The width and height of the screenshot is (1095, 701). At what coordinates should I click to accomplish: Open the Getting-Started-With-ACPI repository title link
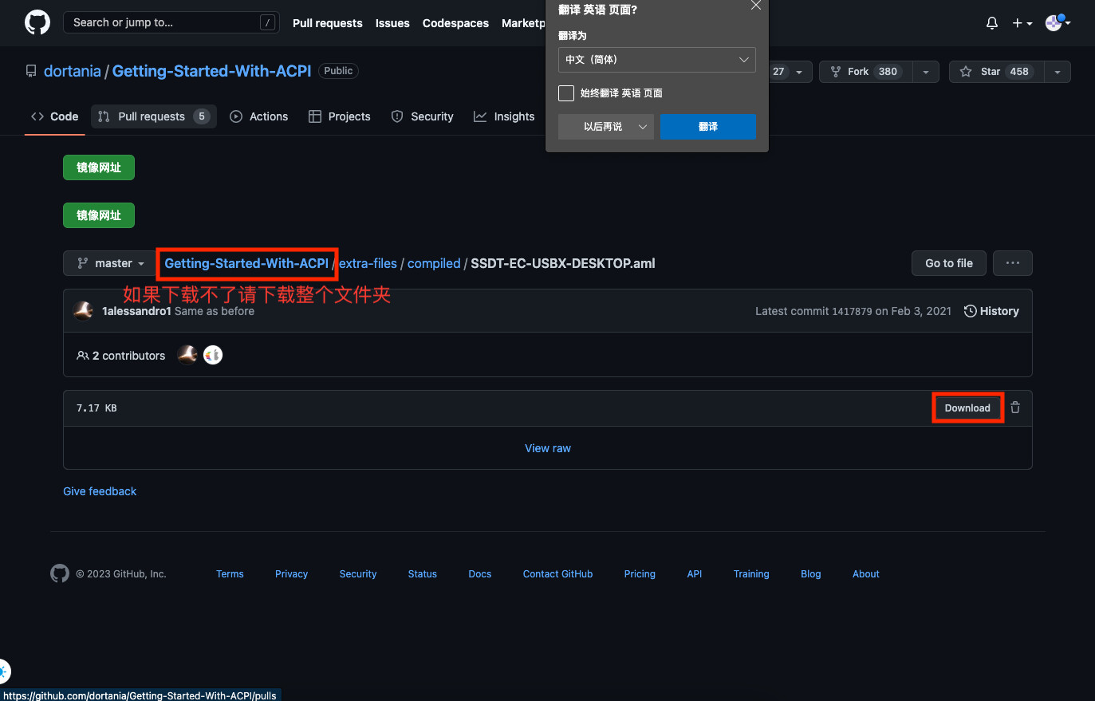pos(211,71)
